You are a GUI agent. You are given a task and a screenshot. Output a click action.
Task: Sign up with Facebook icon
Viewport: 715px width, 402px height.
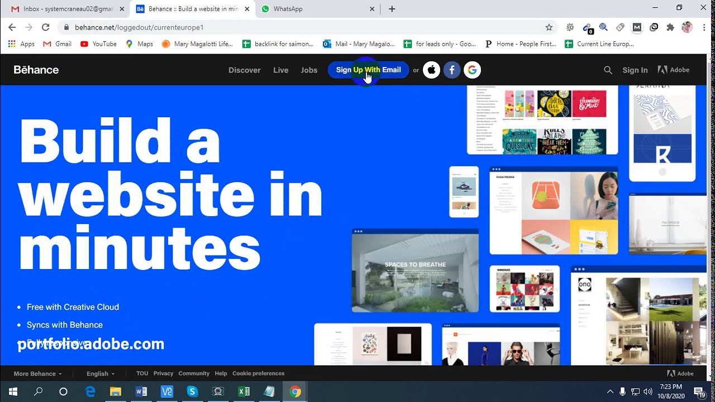[x=452, y=70]
